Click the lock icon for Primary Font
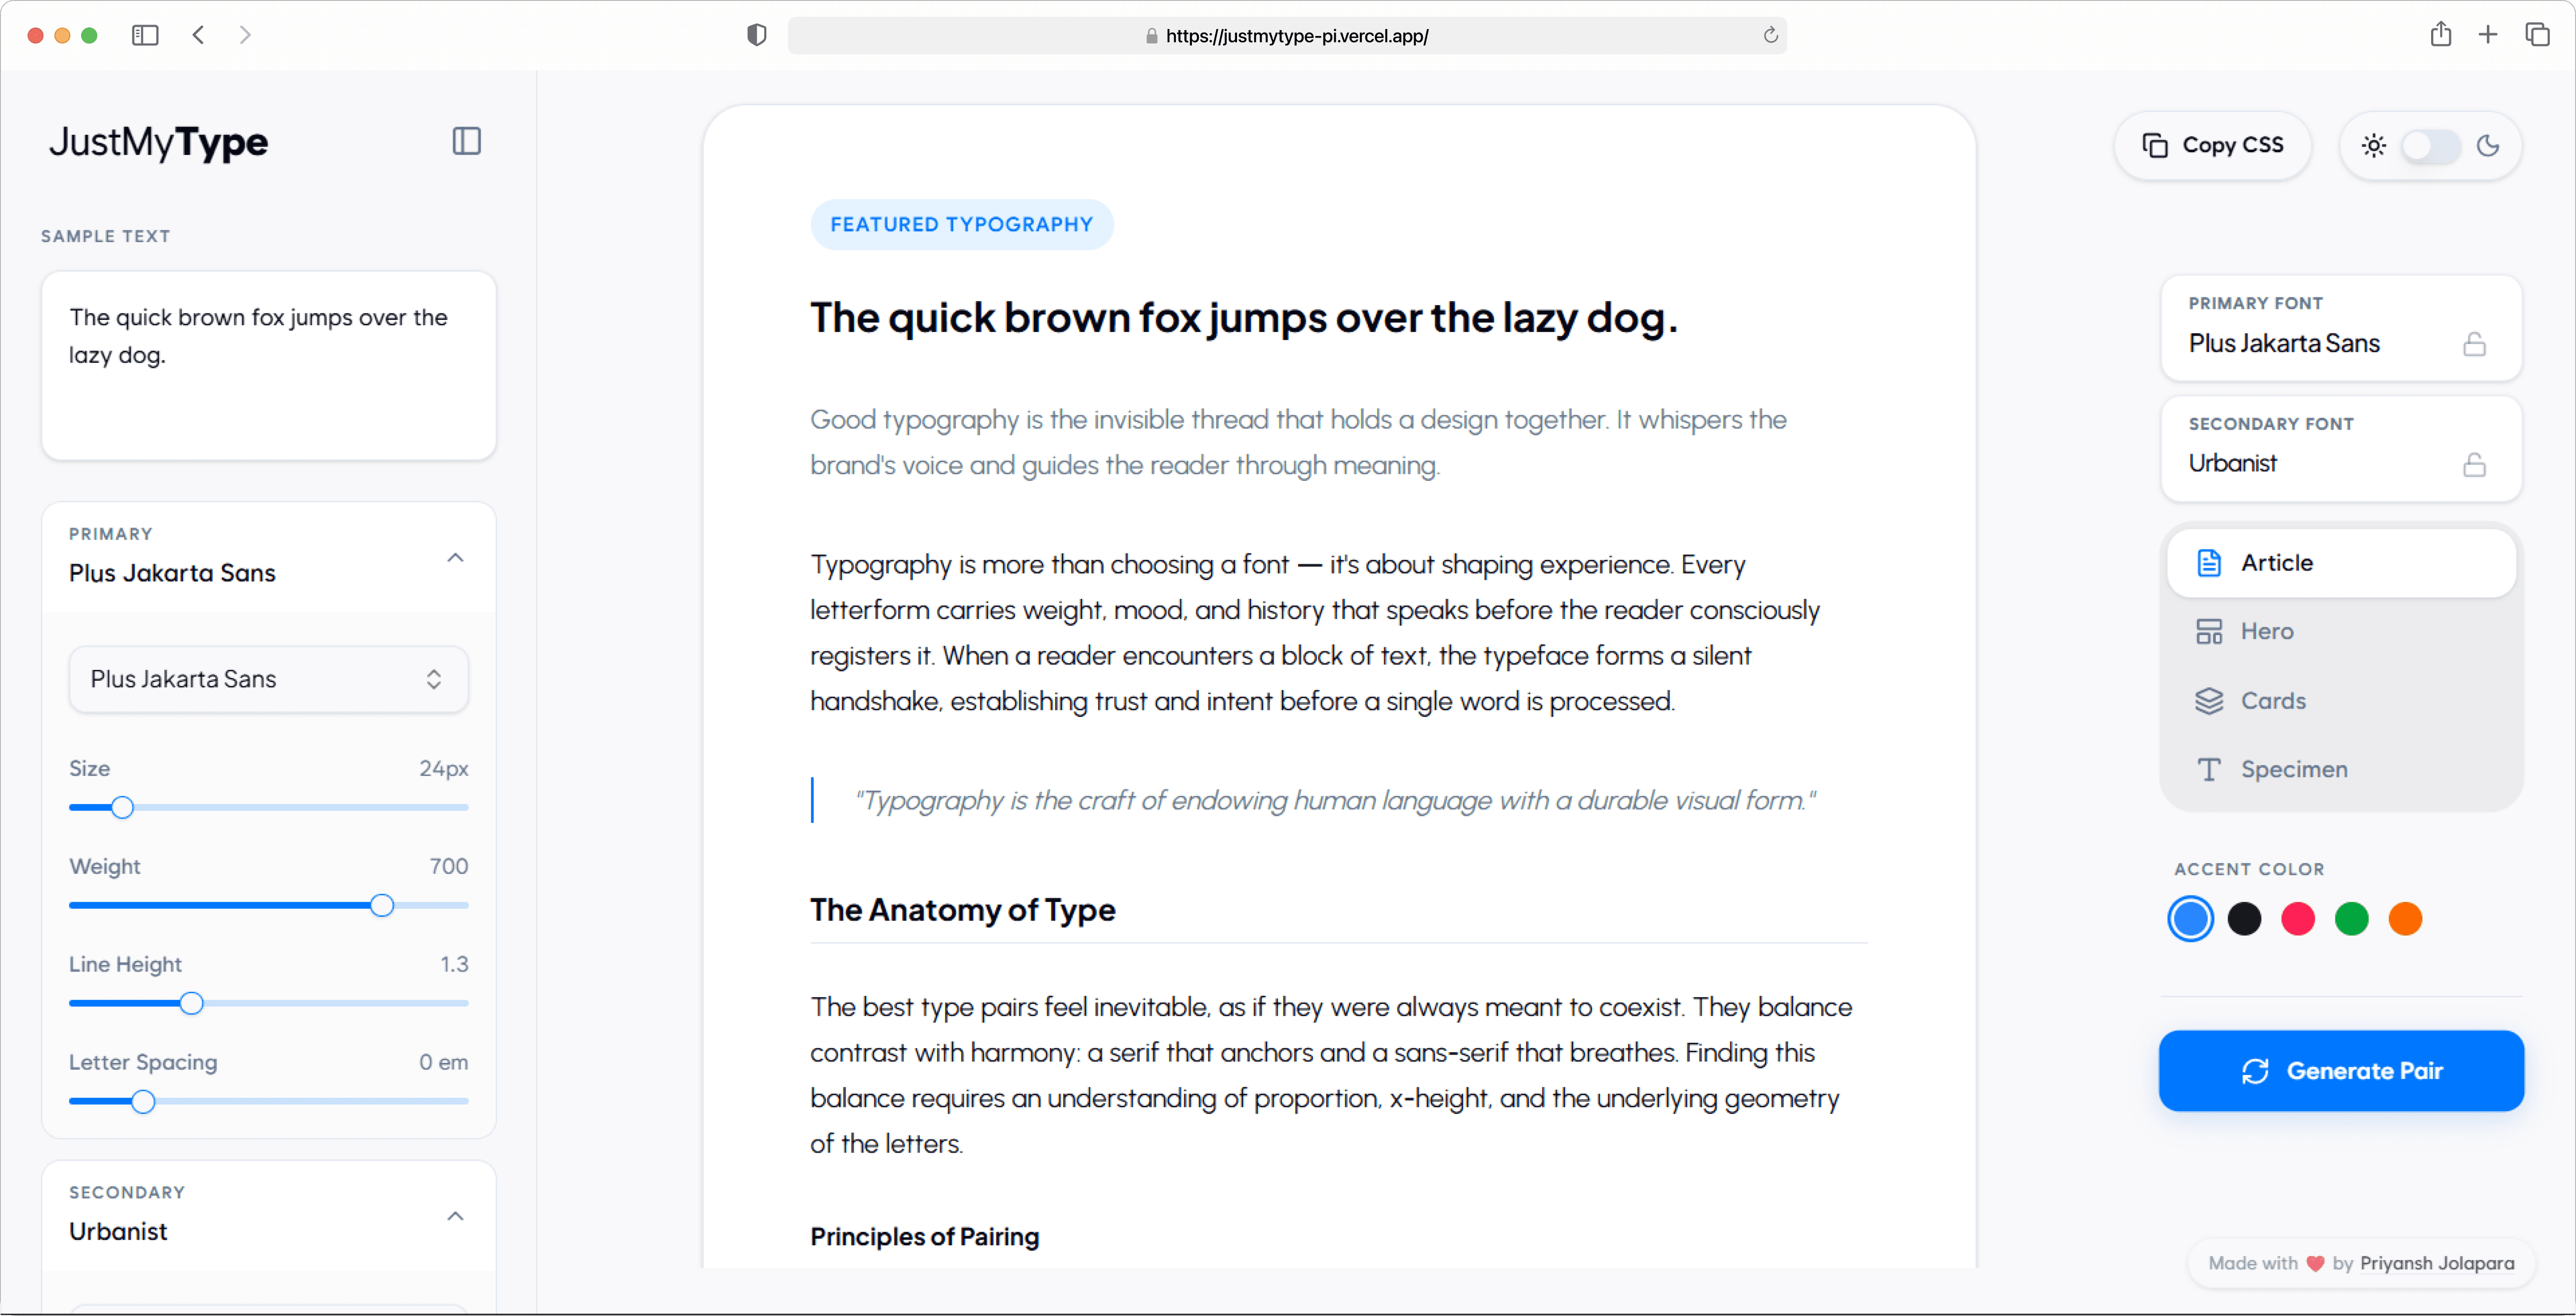Viewport: 2576px width, 1316px height. [2474, 344]
